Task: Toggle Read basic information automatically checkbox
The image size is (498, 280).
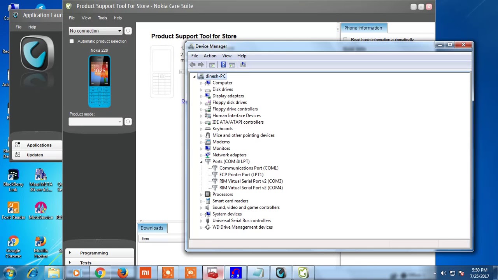Action: pos(345,40)
